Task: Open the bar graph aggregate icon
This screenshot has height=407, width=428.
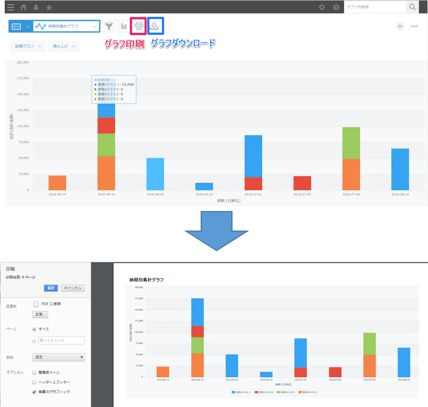Action: (x=124, y=26)
